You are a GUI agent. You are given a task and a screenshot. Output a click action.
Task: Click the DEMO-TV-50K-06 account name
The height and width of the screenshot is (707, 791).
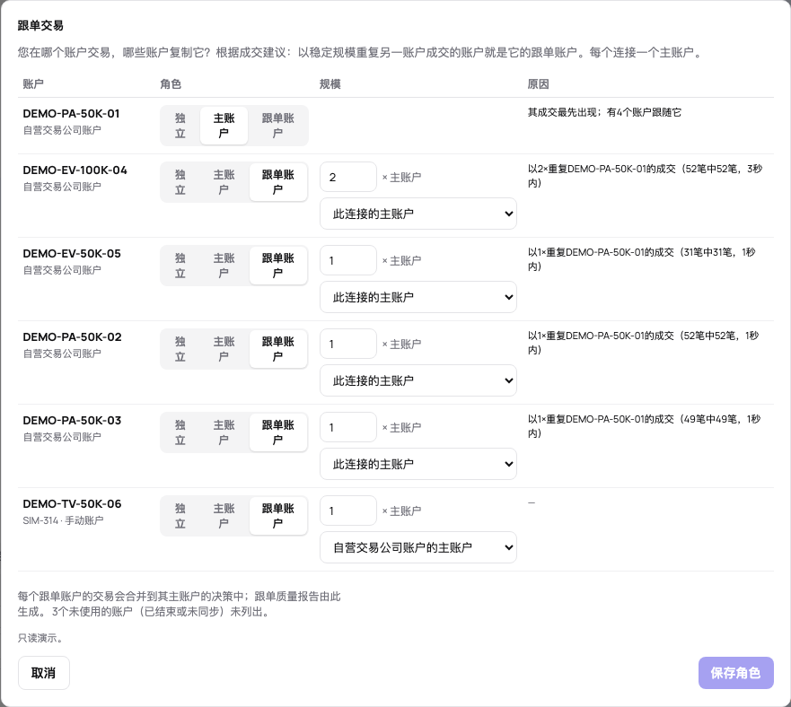72,504
